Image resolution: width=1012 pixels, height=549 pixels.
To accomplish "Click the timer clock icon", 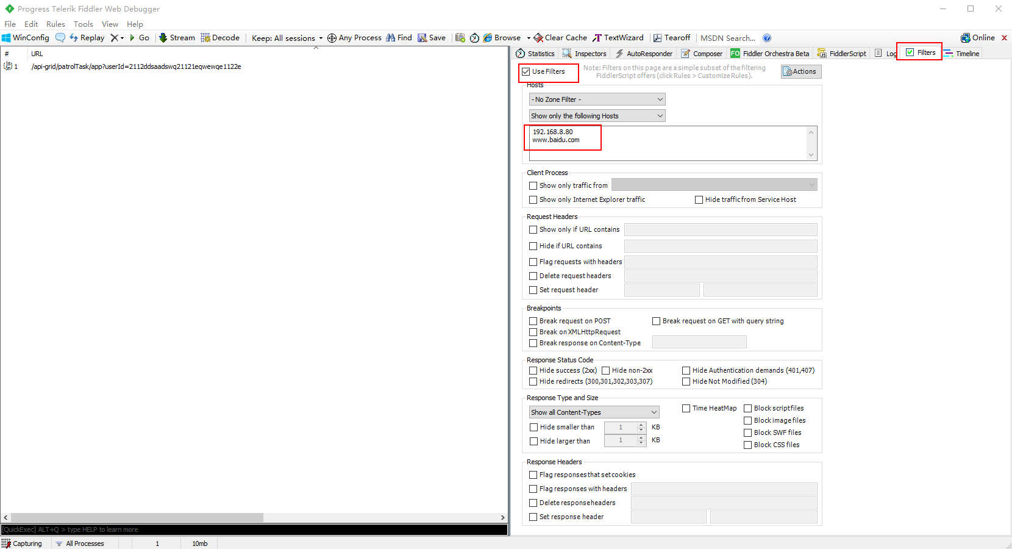I will [x=475, y=38].
